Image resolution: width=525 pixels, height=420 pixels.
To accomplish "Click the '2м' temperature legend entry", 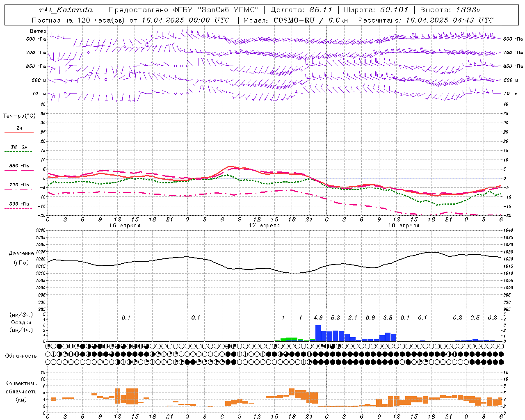I will pos(19,128).
